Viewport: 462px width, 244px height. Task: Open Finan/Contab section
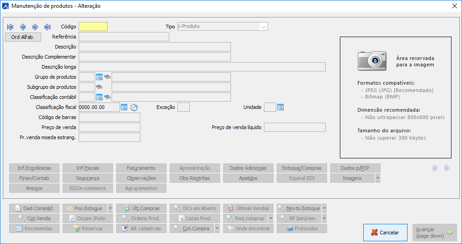(x=34, y=178)
